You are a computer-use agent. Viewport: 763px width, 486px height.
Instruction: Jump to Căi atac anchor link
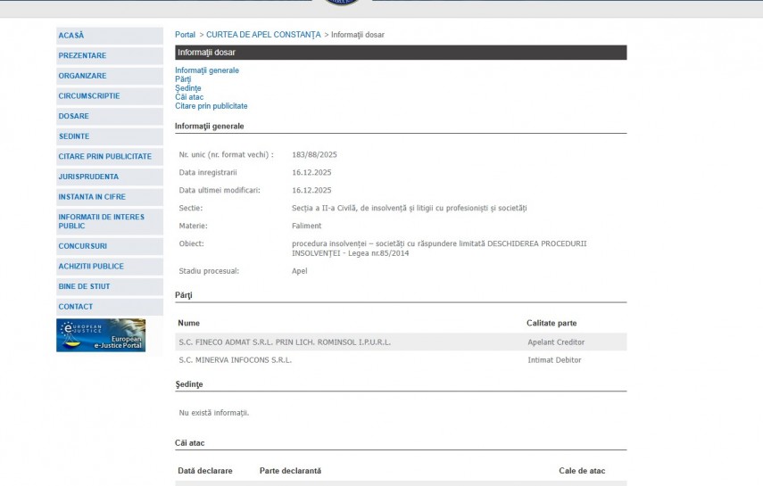coord(189,97)
